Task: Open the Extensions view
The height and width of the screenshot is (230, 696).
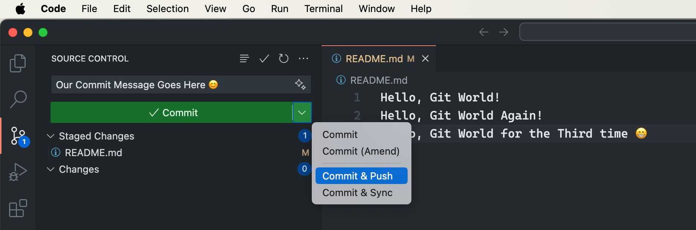Action: (18, 208)
